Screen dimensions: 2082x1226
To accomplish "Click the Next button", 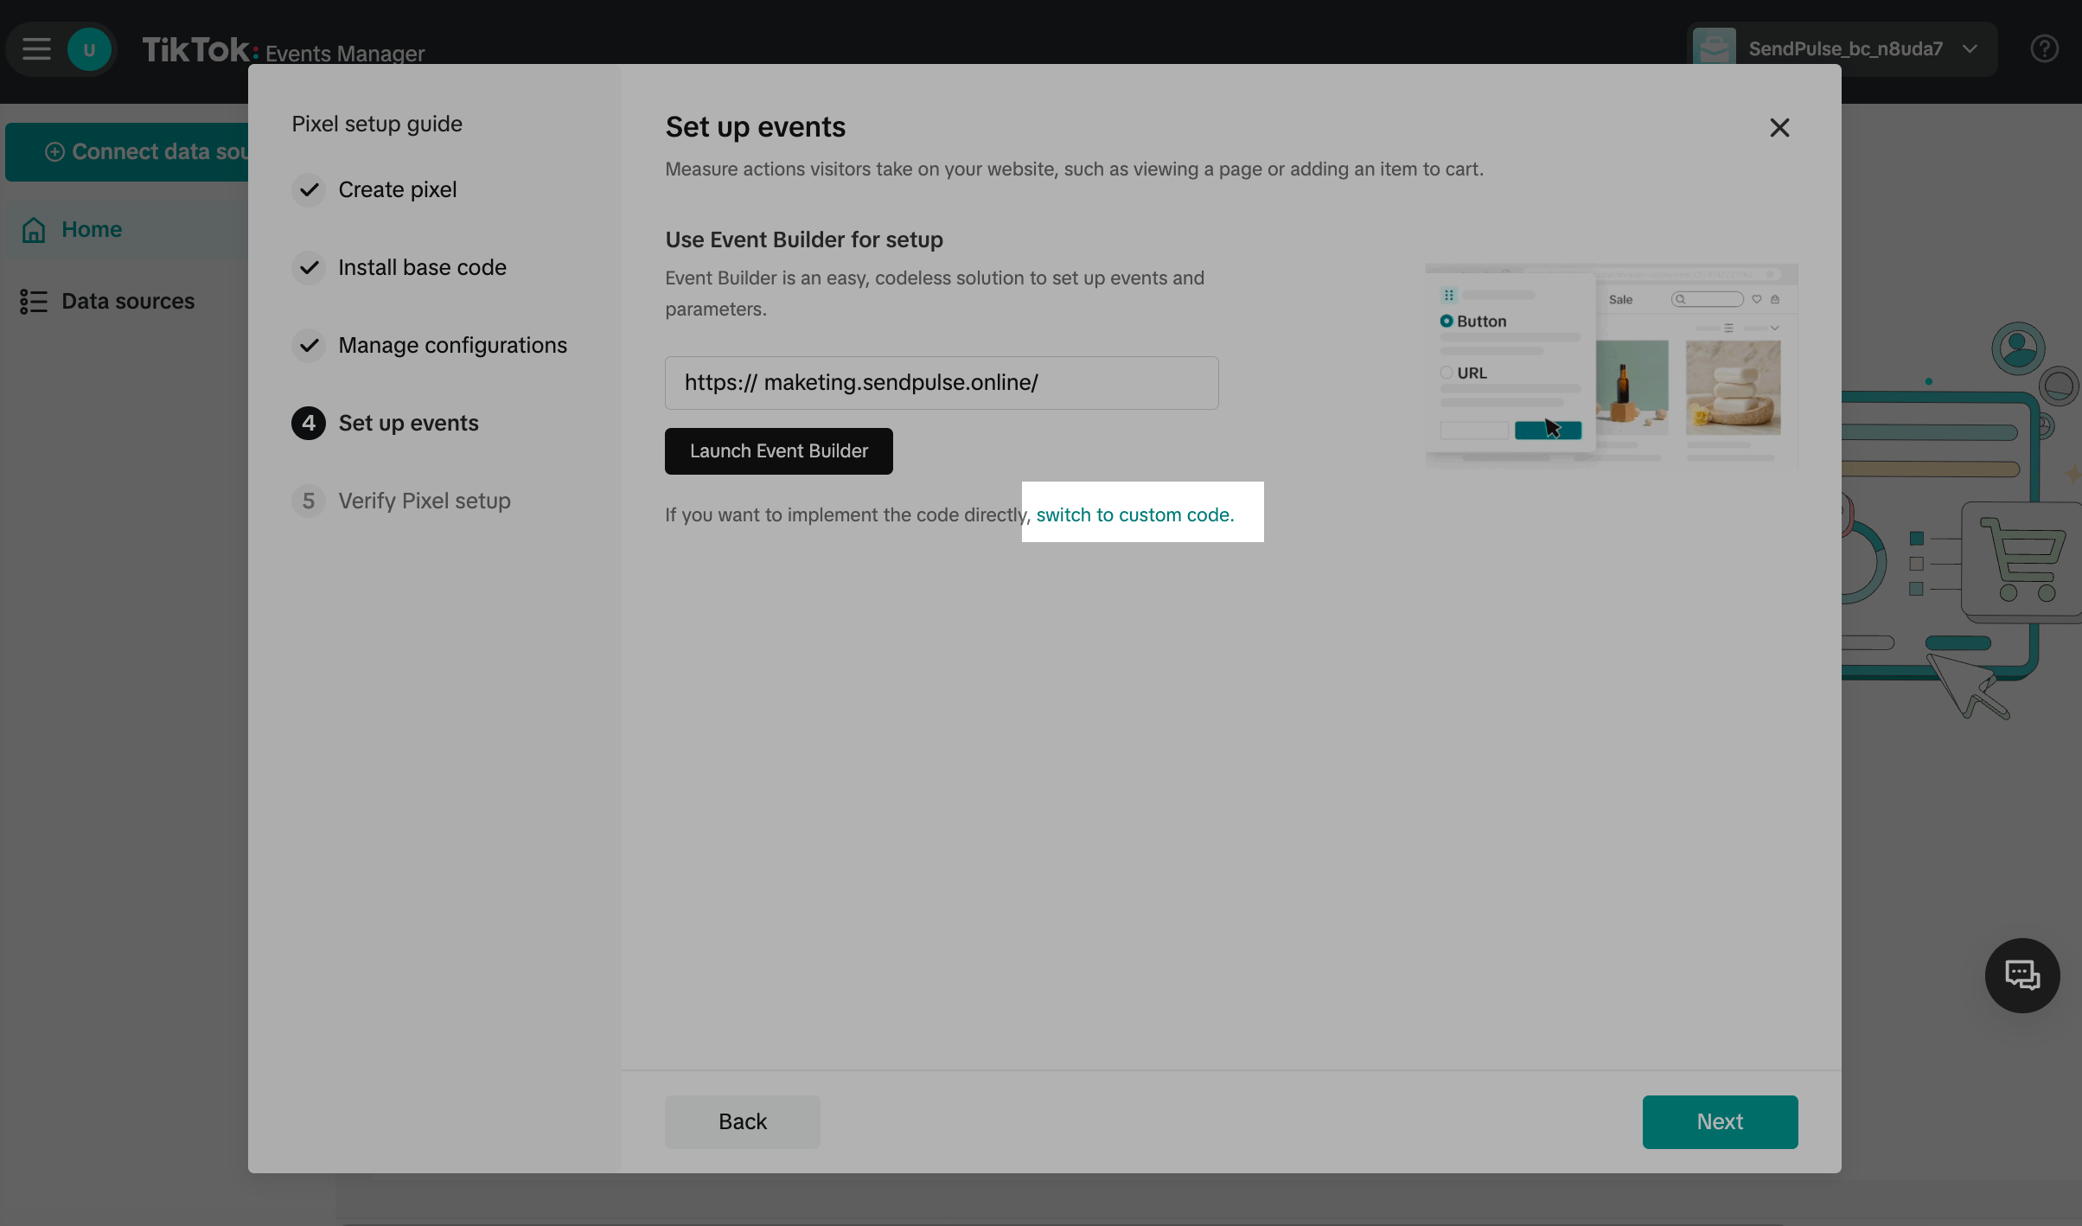I will (1719, 1122).
